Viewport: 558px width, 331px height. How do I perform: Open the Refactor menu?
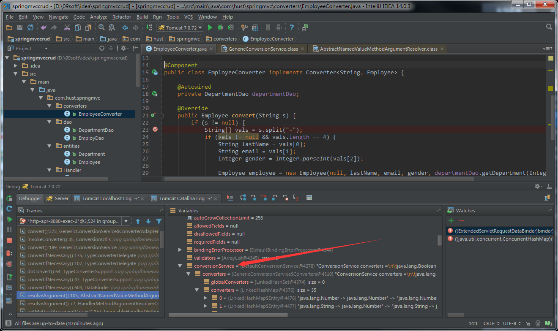click(122, 17)
